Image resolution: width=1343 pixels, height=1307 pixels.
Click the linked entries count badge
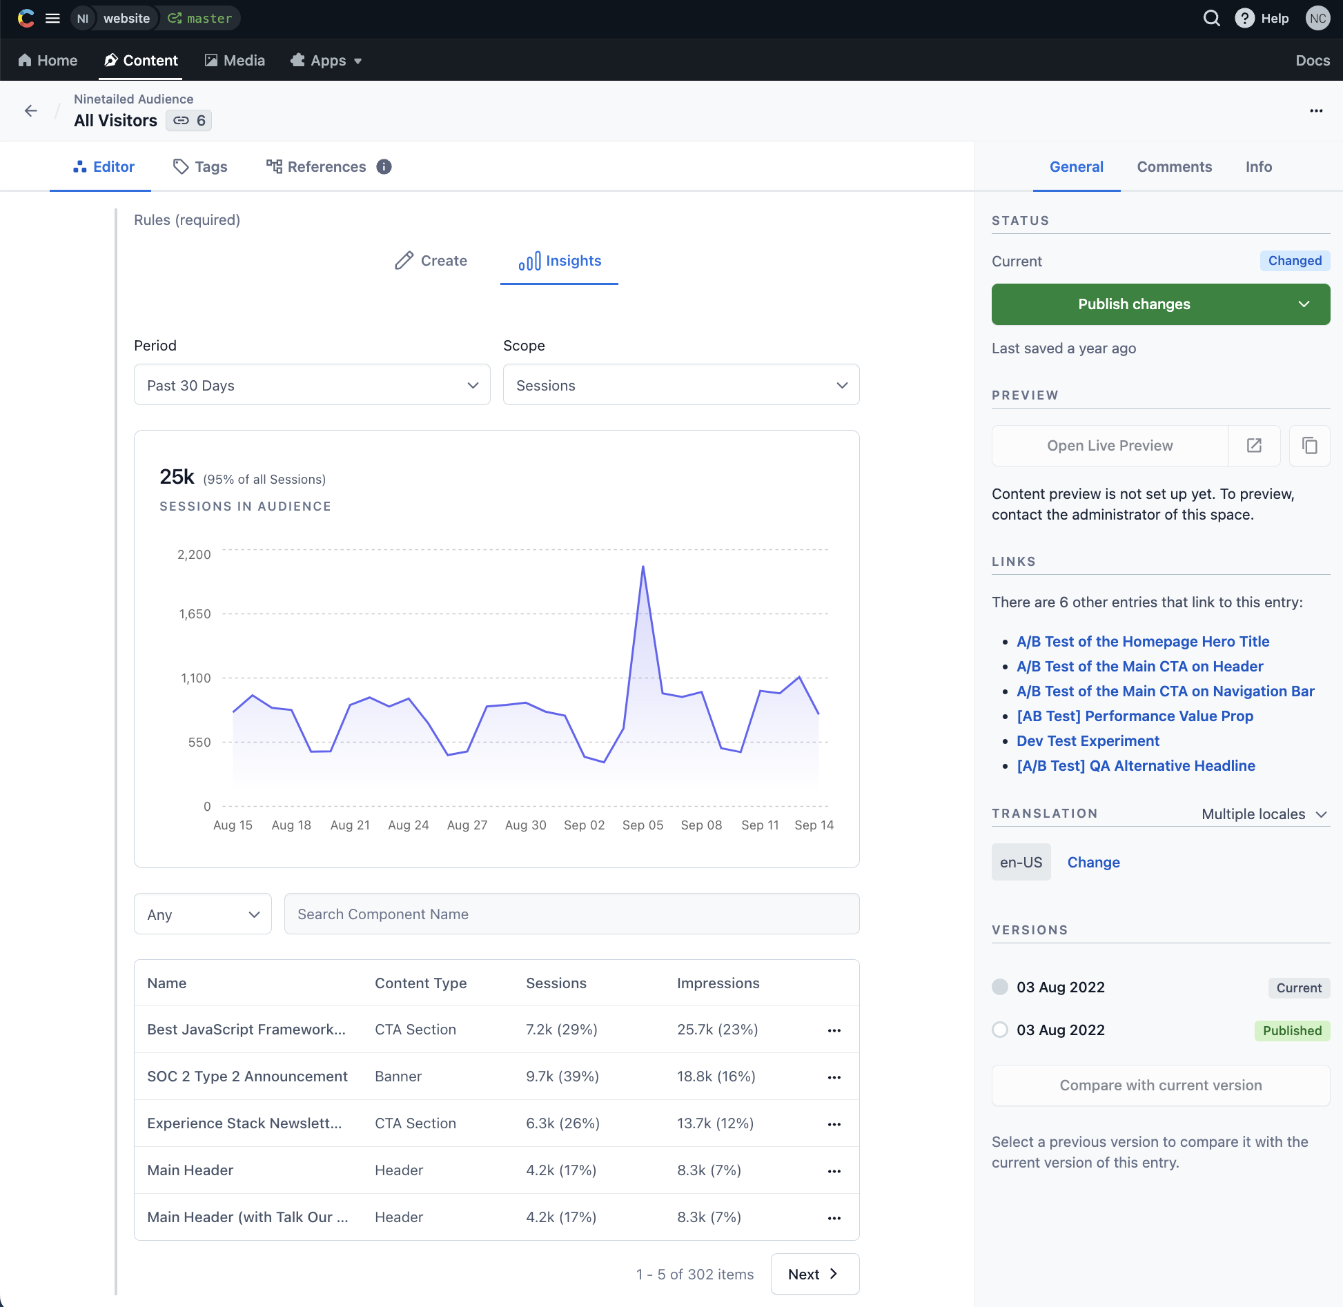coord(188,121)
